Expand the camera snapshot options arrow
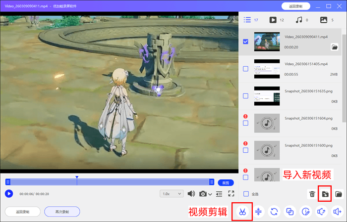Screen dimensions: 347x222 click(210, 194)
